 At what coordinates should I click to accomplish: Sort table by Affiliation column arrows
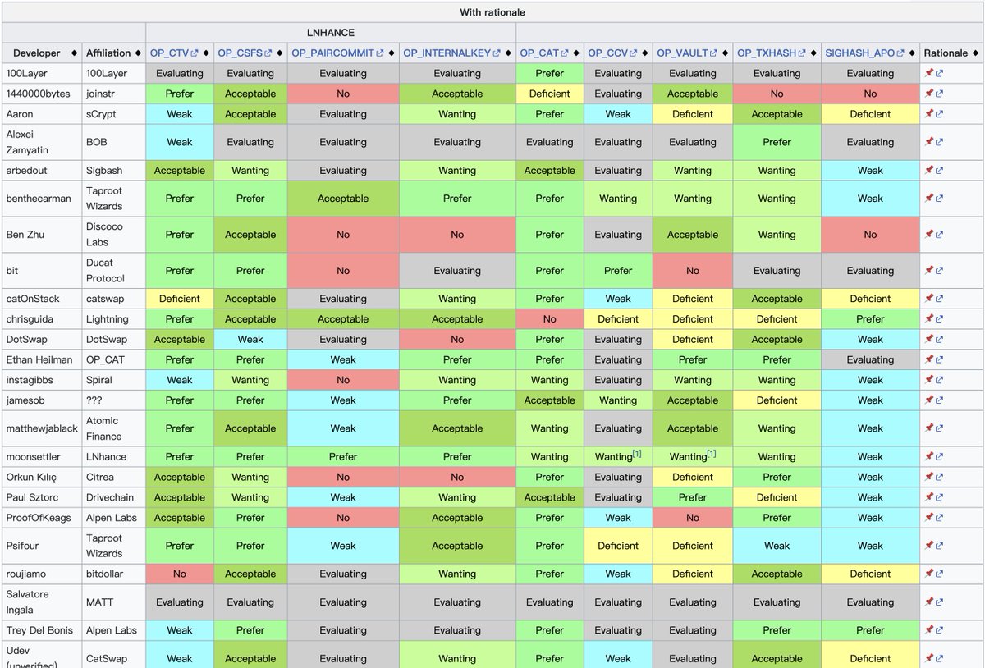pos(138,53)
